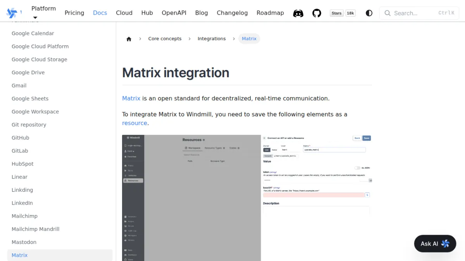Follow the resource link in text
The width and height of the screenshot is (465, 261).
coord(134,123)
